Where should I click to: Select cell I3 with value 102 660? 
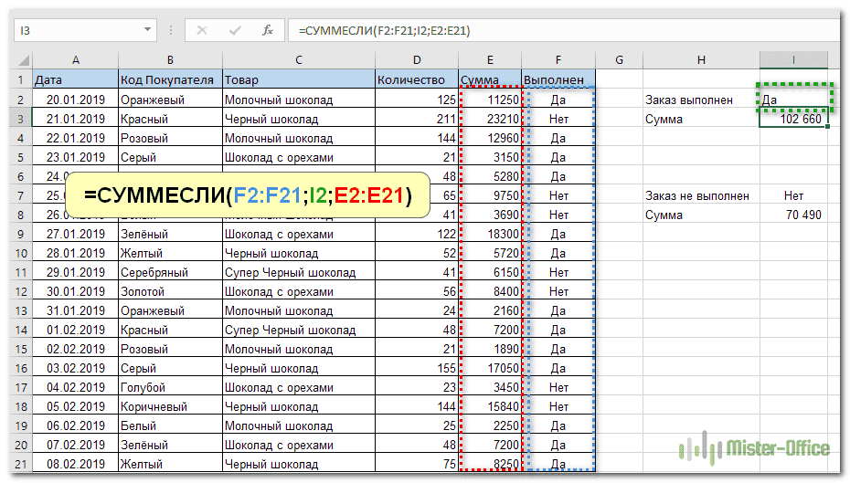792,119
